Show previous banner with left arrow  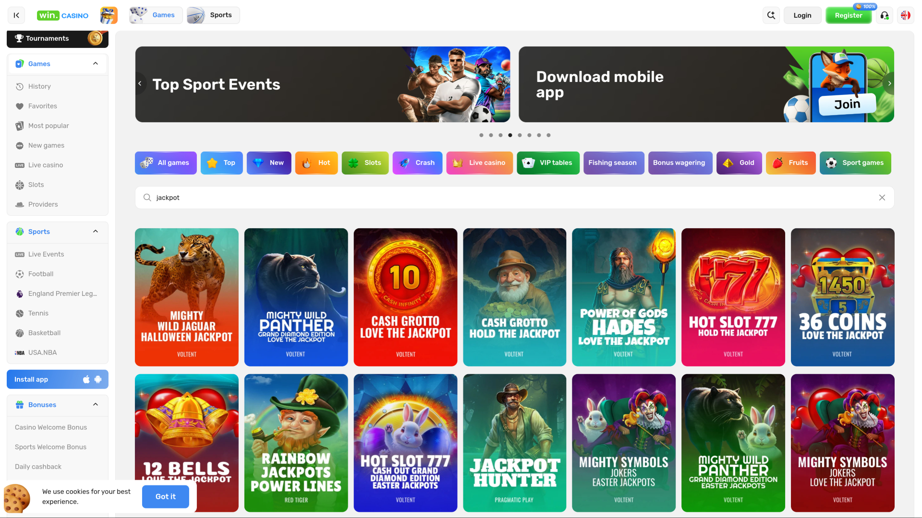pos(140,83)
